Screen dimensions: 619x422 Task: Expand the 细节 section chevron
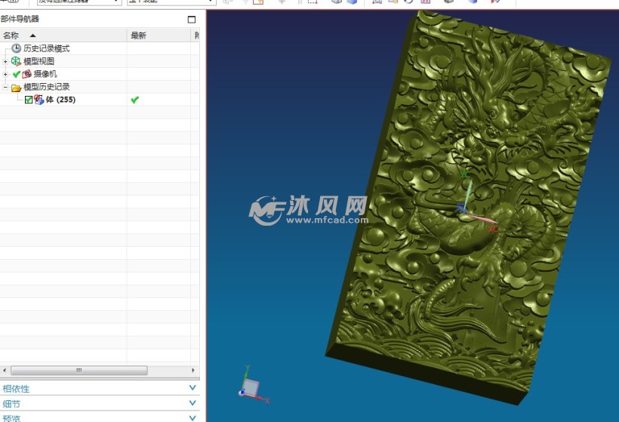192,403
